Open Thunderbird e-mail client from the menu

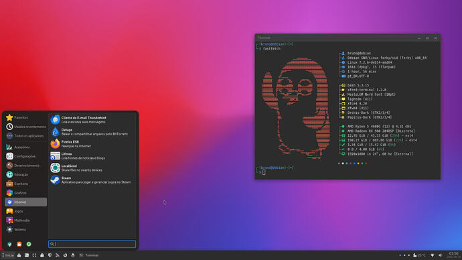pos(92,120)
